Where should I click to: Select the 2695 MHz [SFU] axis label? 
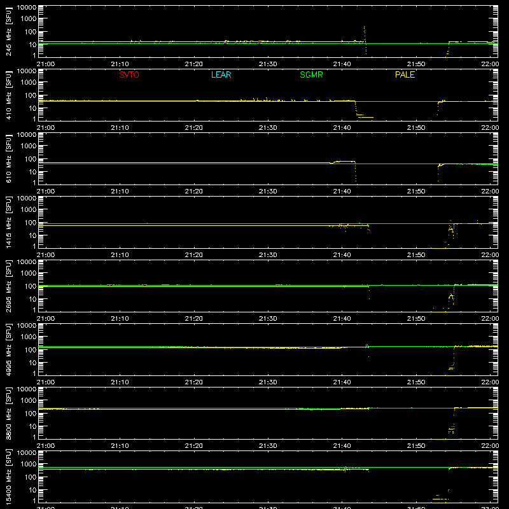[x=9, y=286]
